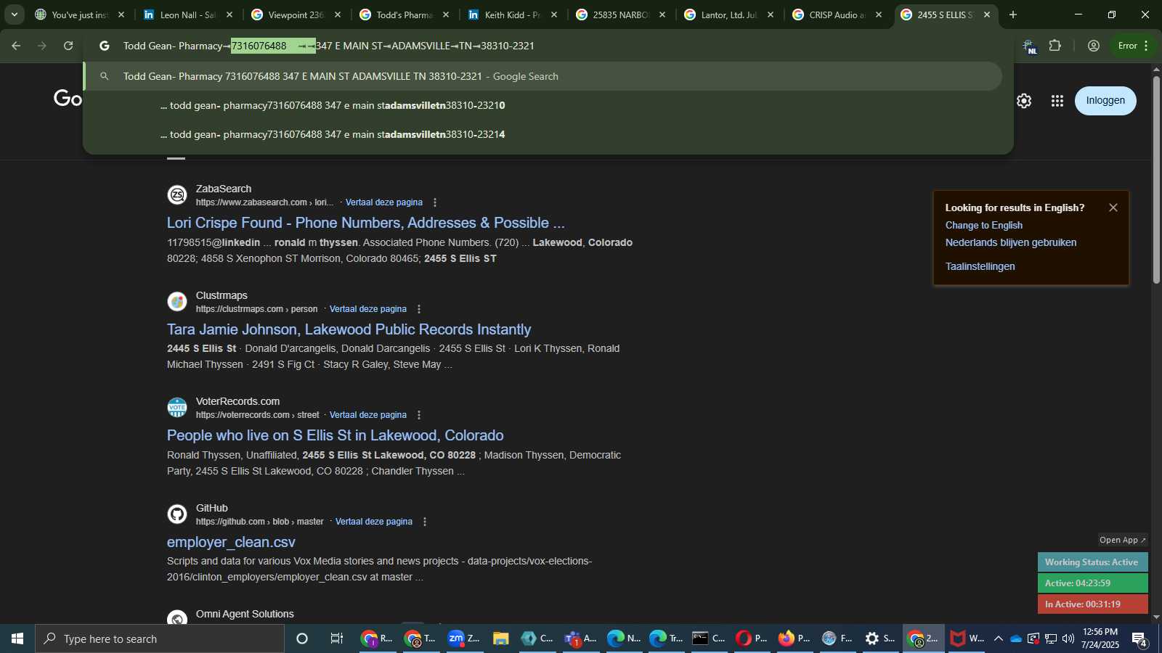Viewport: 1162px width, 653px height.
Task: Open File Explorer from taskbar
Action: [x=500, y=638]
